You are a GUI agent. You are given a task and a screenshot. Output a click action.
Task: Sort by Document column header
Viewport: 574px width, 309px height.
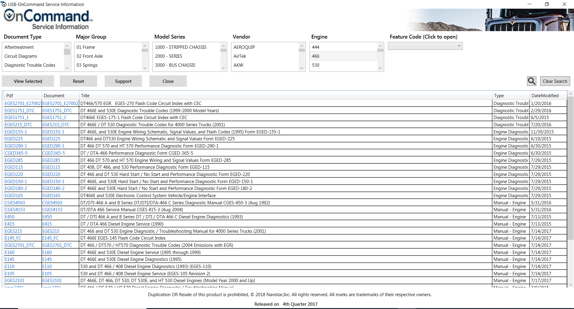[60, 95]
